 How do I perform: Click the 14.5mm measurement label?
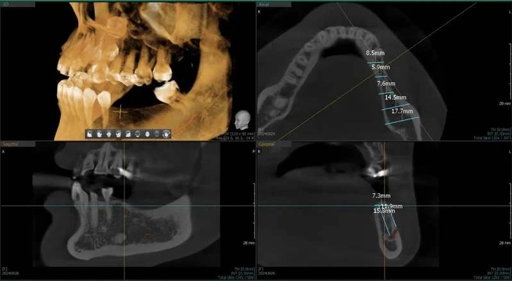(395, 98)
